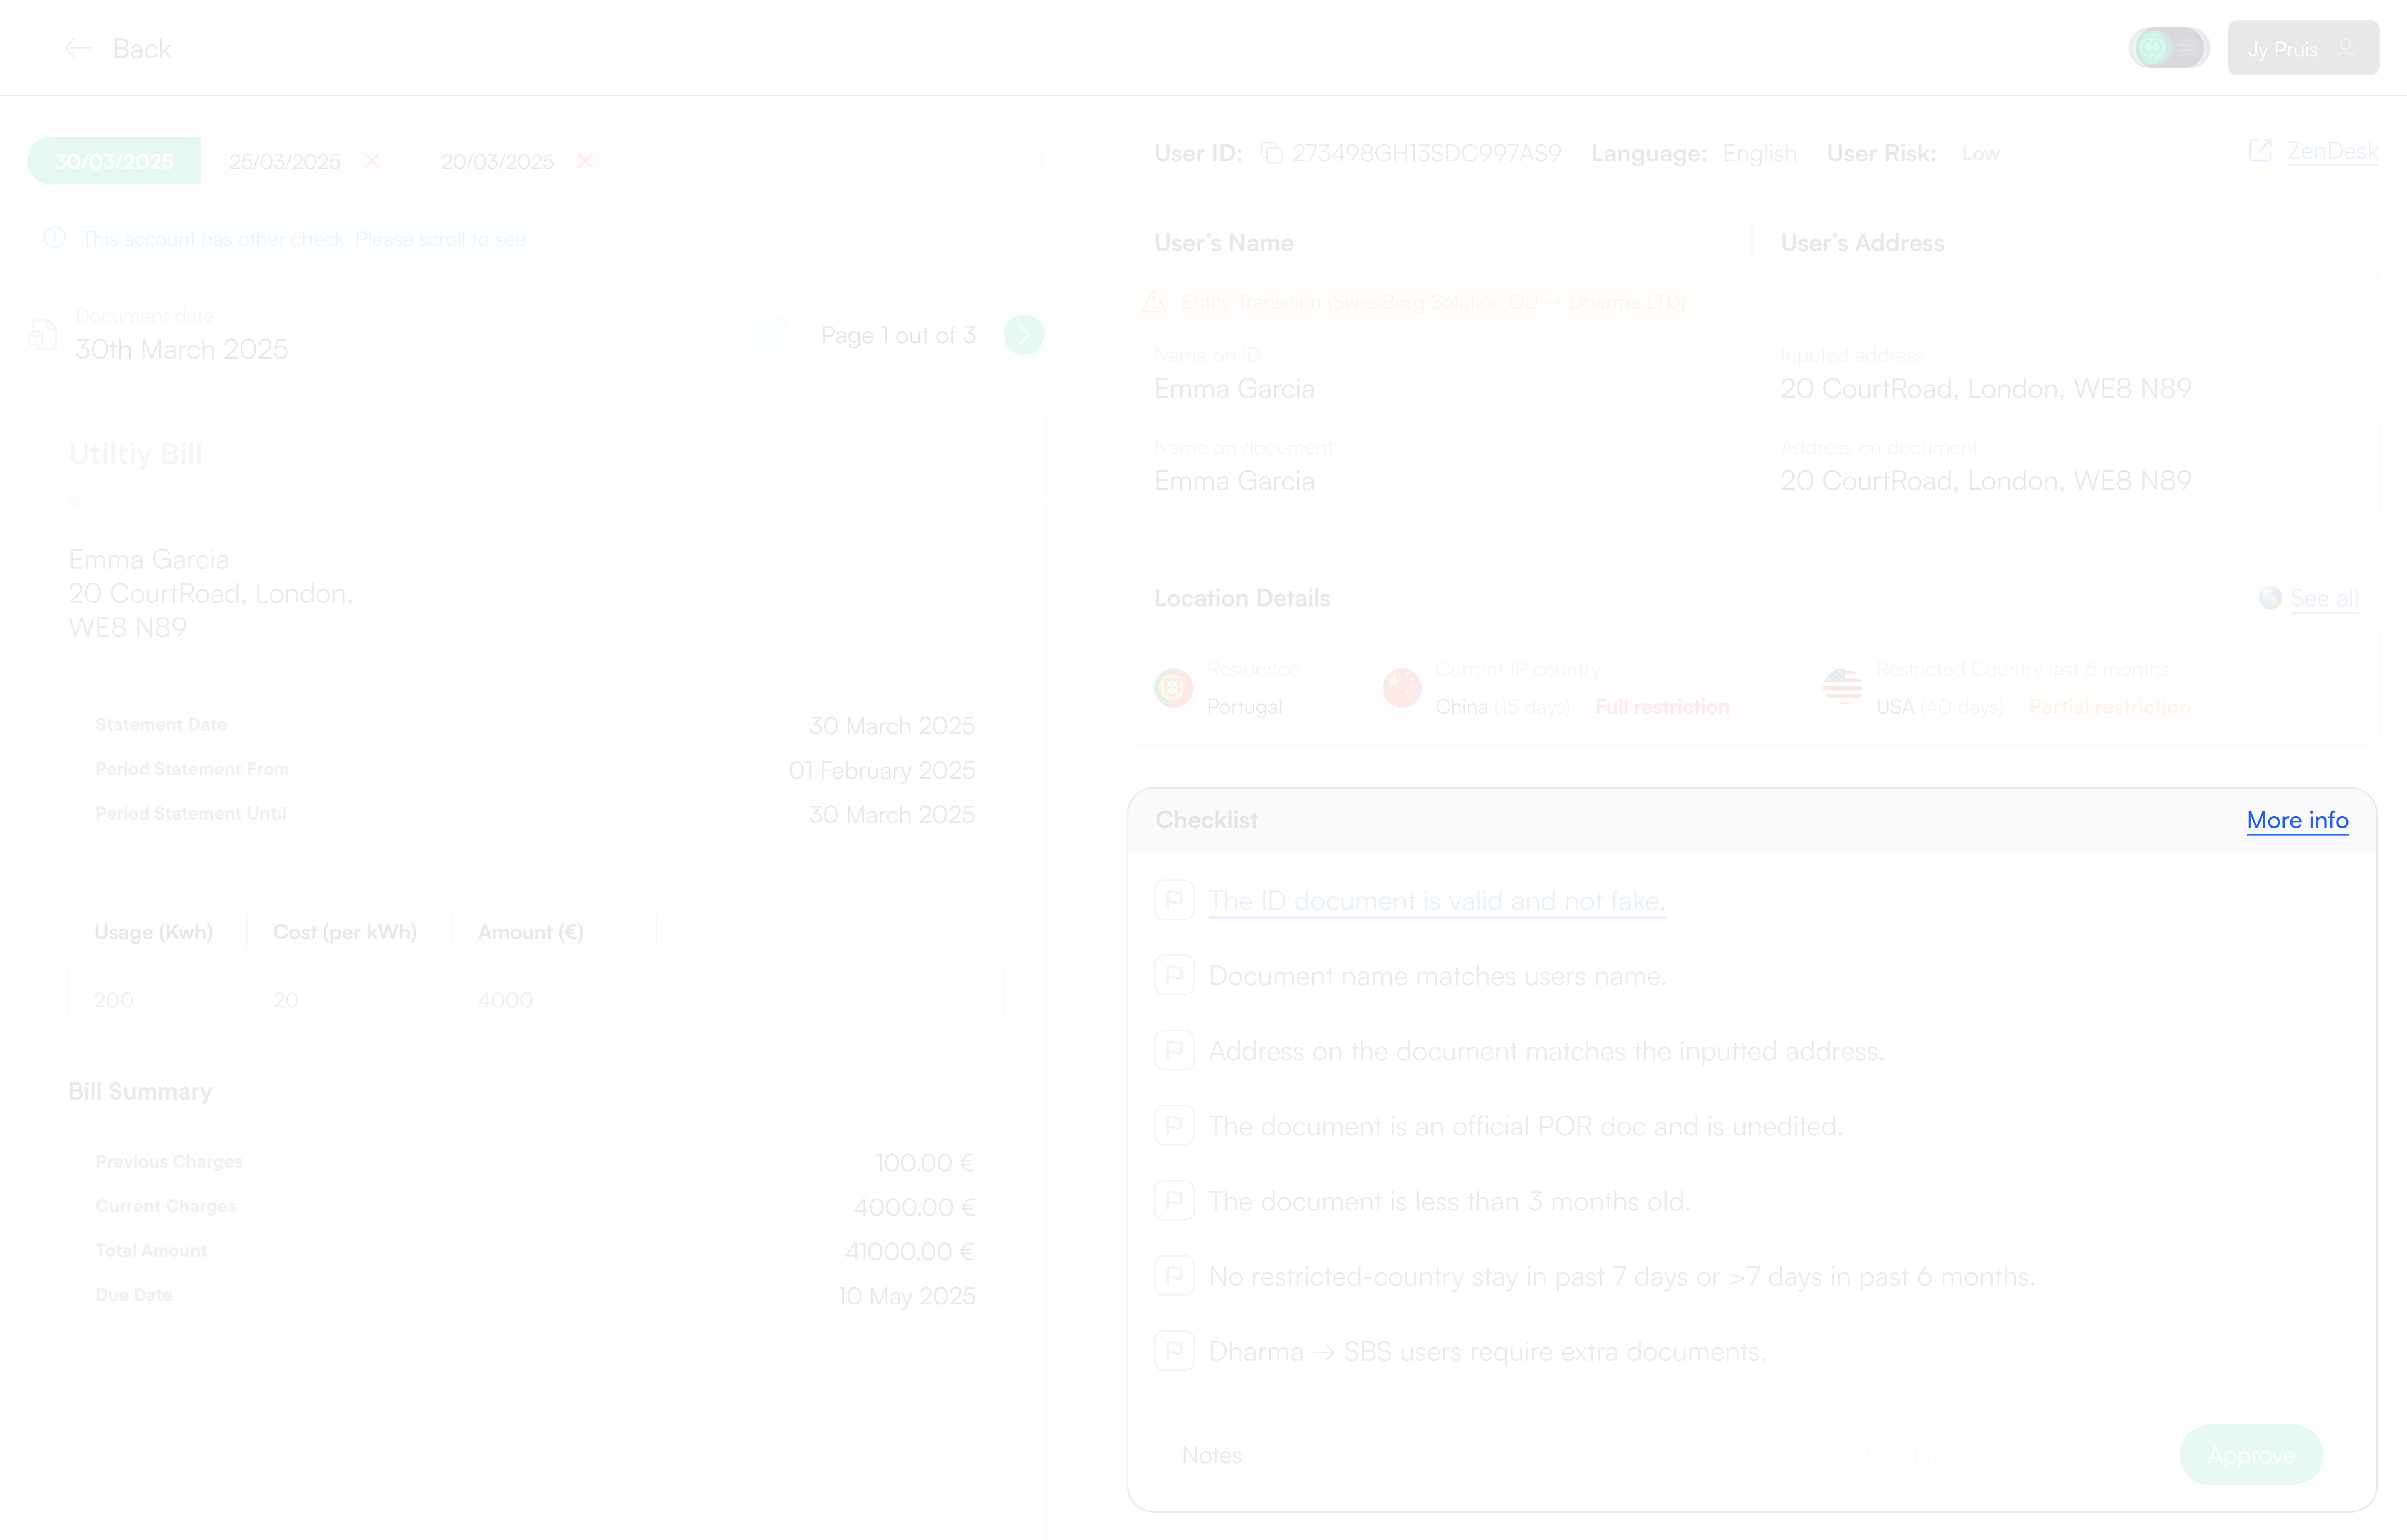Copy the User ID with copy icon
This screenshot has width=2407, height=1540.
pyautogui.click(x=1271, y=153)
